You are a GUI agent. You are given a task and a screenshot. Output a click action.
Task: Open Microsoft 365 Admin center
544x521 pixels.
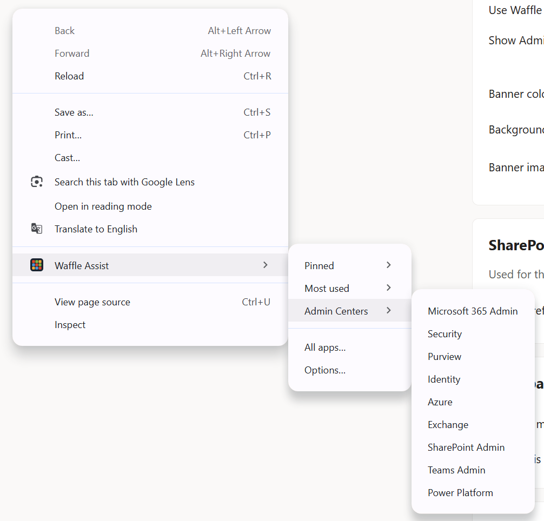coord(473,311)
